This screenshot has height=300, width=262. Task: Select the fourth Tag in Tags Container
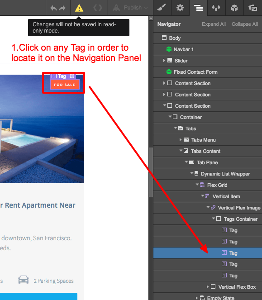[x=208, y=264]
